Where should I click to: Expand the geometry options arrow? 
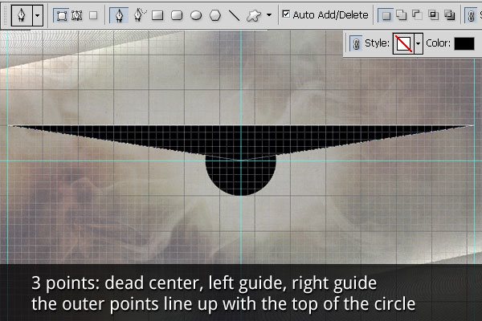click(x=269, y=14)
